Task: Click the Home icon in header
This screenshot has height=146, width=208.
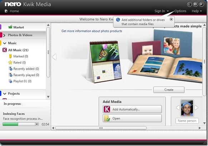Action: [x=6, y=11]
